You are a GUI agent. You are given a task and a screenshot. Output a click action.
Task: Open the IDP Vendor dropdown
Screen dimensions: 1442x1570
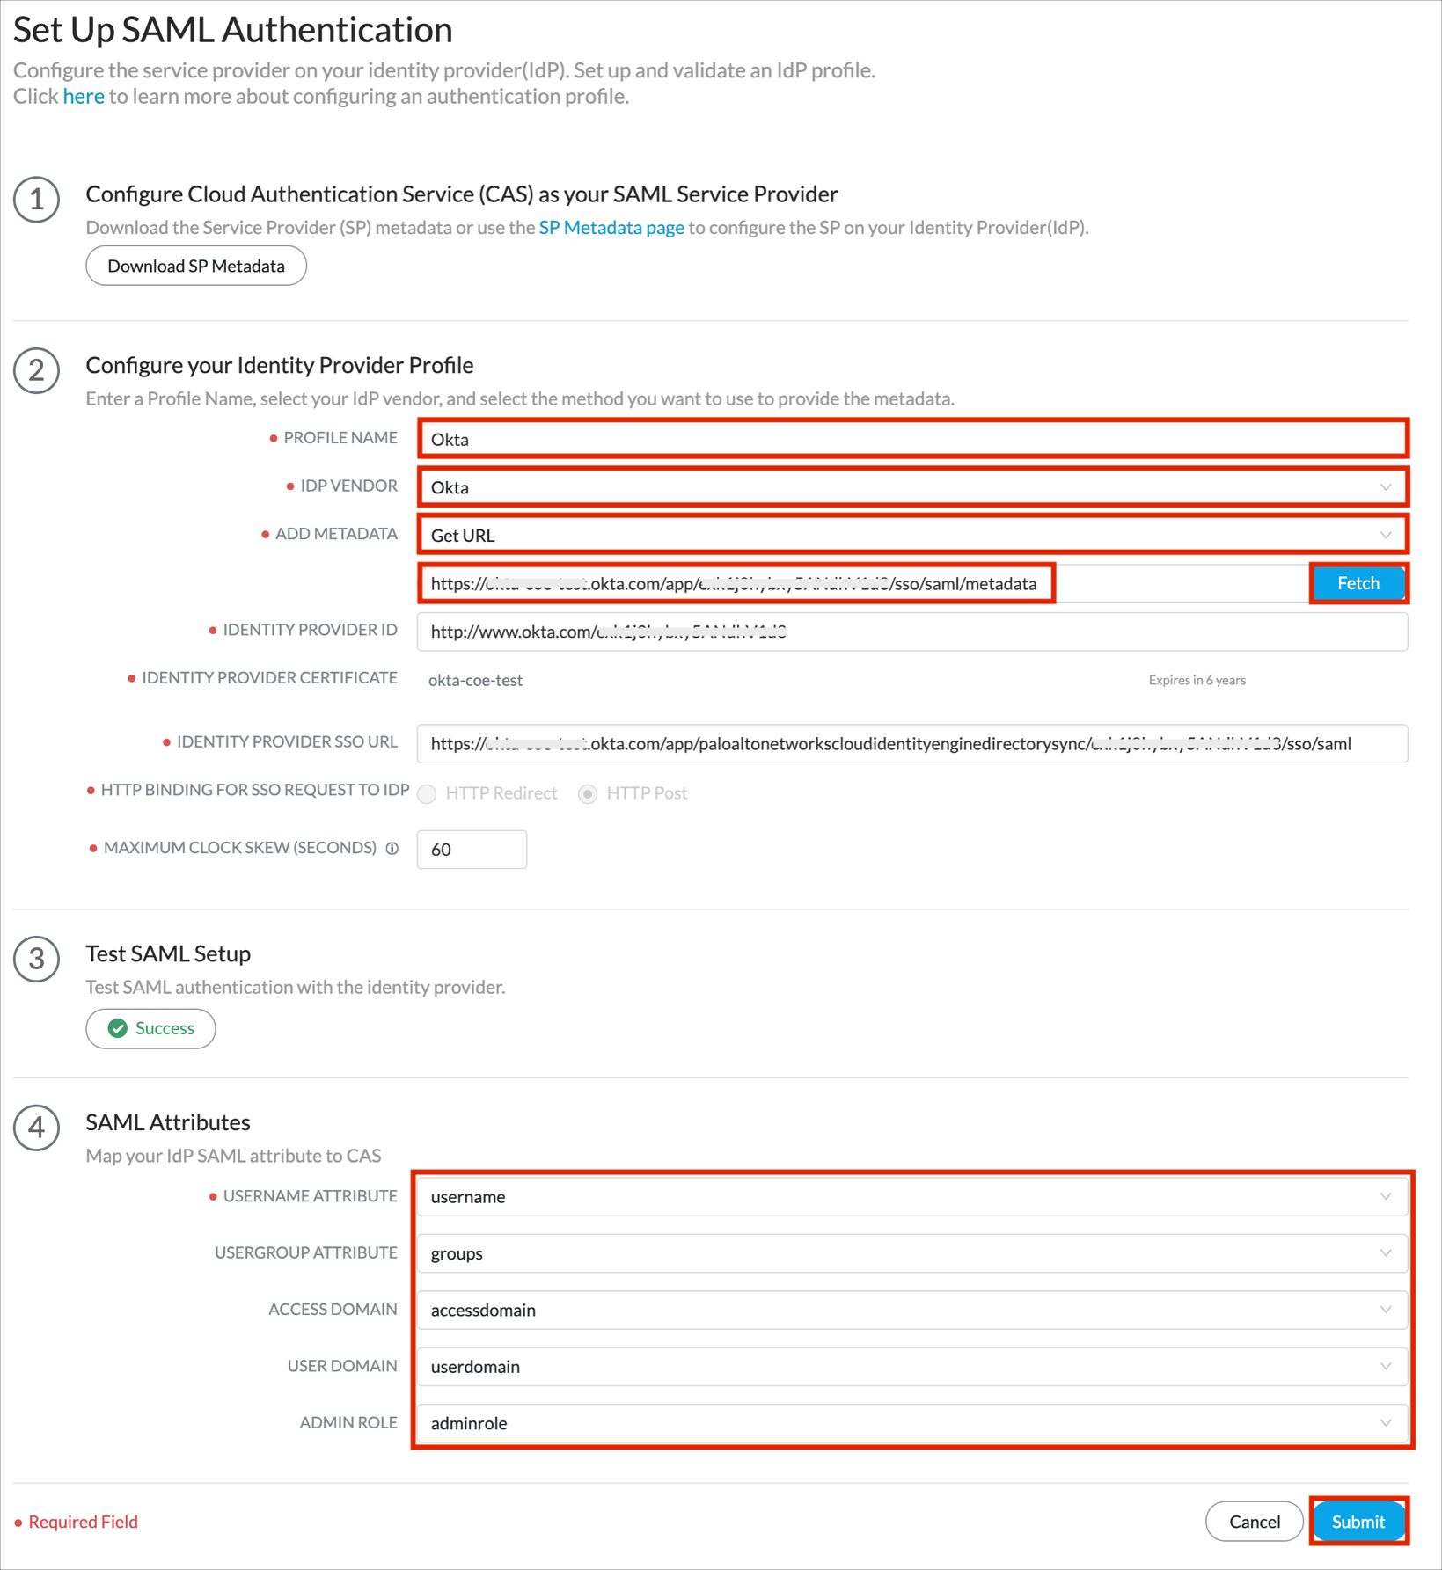[x=912, y=487]
